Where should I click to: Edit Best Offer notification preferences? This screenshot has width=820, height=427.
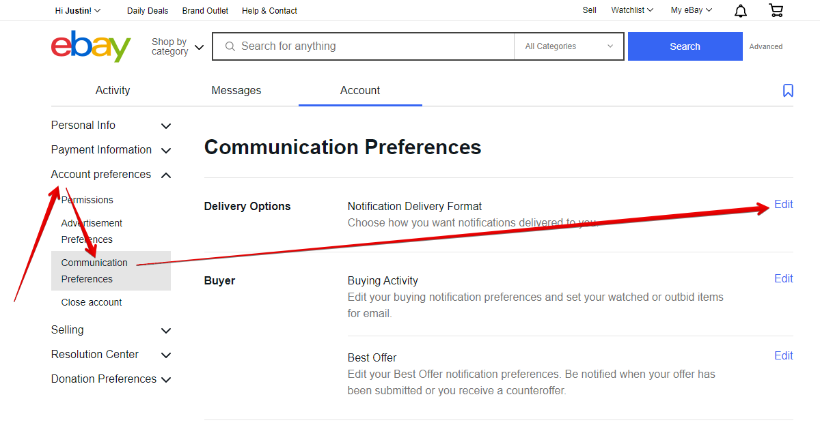click(784, 356)
